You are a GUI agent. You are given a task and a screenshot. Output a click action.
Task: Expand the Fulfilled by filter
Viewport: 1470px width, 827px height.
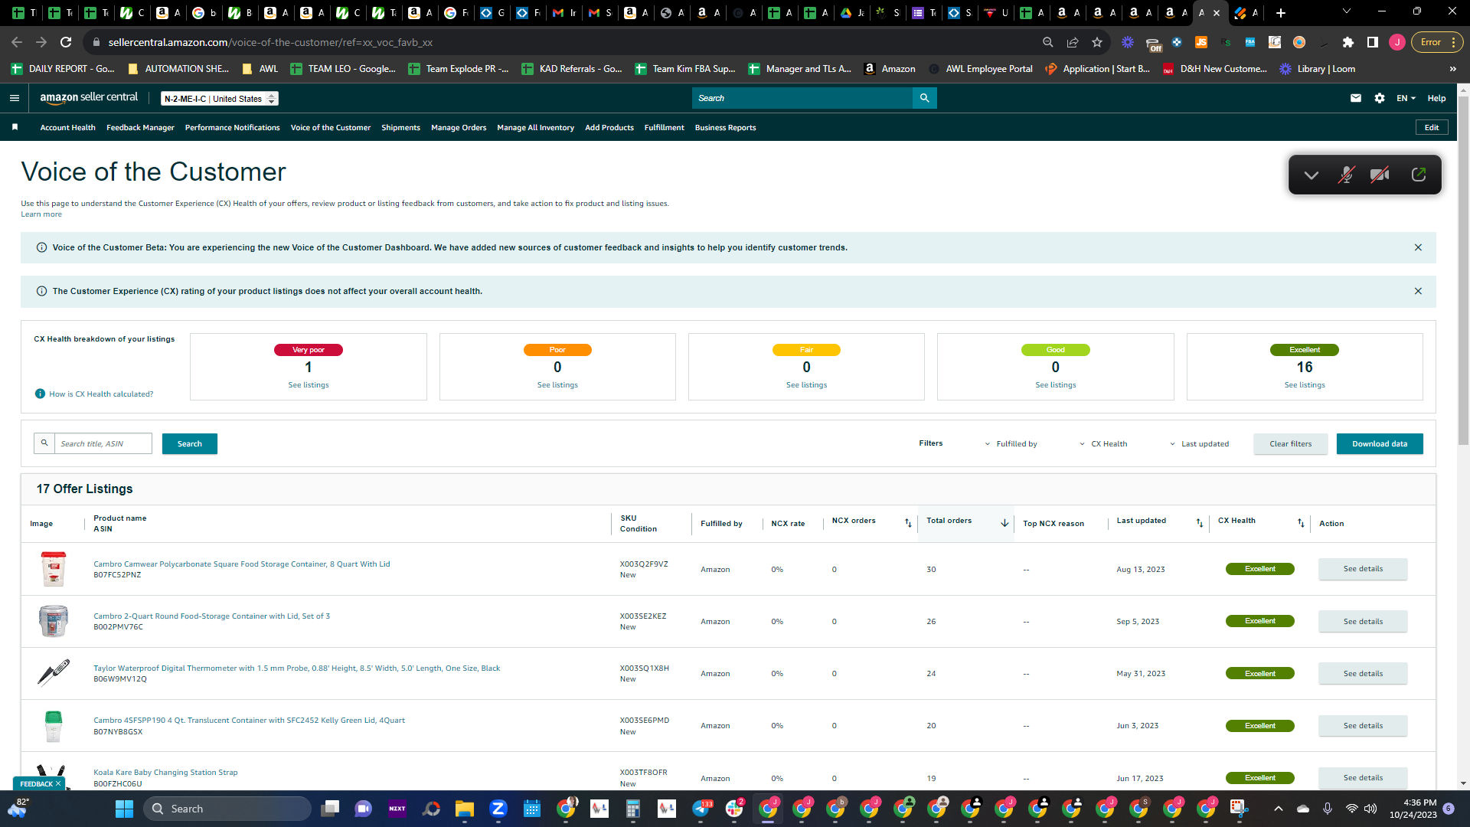(1011, 444)
